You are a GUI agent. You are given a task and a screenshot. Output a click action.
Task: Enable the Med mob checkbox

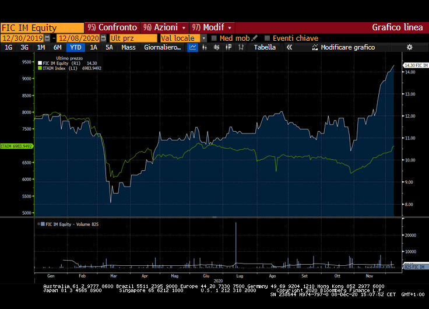[x=214, y=38]
